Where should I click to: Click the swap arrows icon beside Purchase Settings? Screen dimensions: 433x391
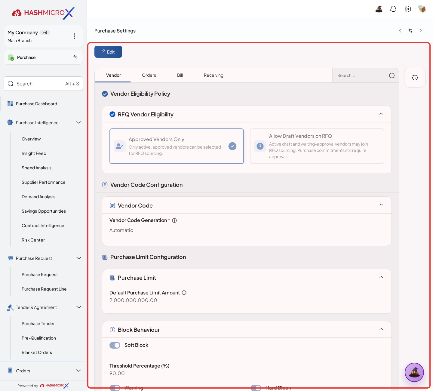point(410,31)
